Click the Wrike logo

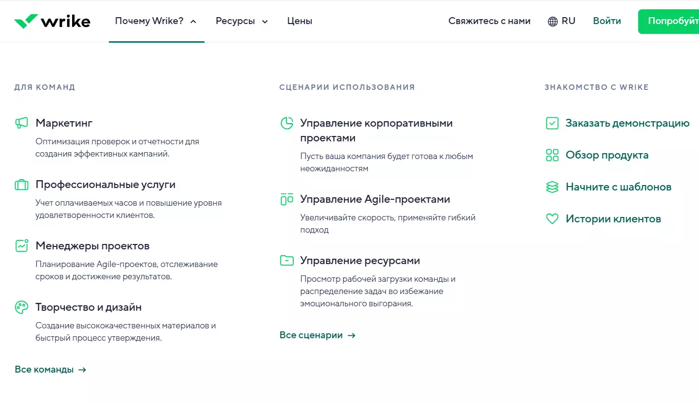point(52,21)
